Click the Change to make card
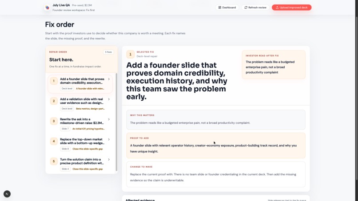The width and height of the screenshot is (358, 201). click(x=216, y=174)
